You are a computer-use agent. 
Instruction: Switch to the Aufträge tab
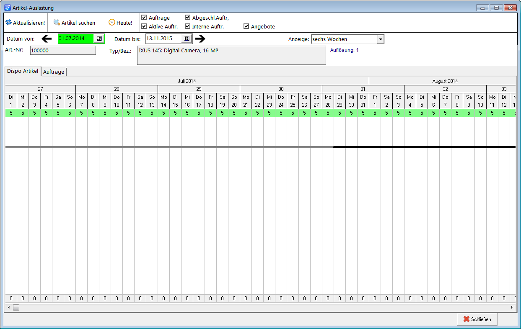click(x=54, y=72)
